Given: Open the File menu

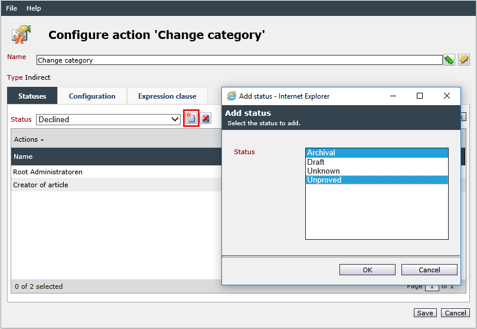Looking at the screenshot, I should pos(12,8).
